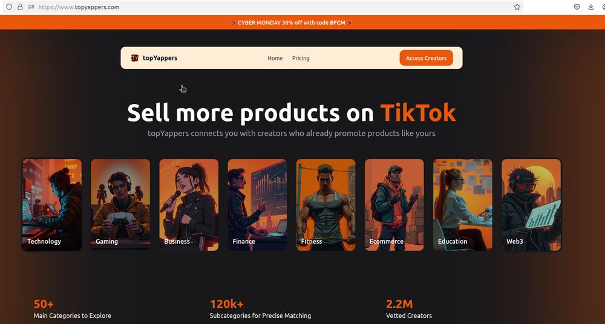Select the Technology category card
Screen dimensions: 605x324
[51, 205]
